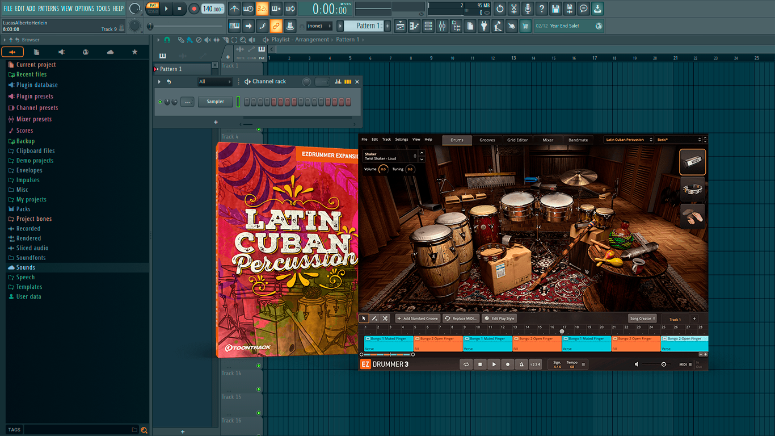Screen dimensions: 775x436
Task: Click the Year End Sale news banner
Action: click(x=569, y=26)
